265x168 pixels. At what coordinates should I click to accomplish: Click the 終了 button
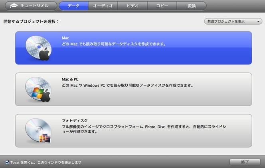point(245,162)
